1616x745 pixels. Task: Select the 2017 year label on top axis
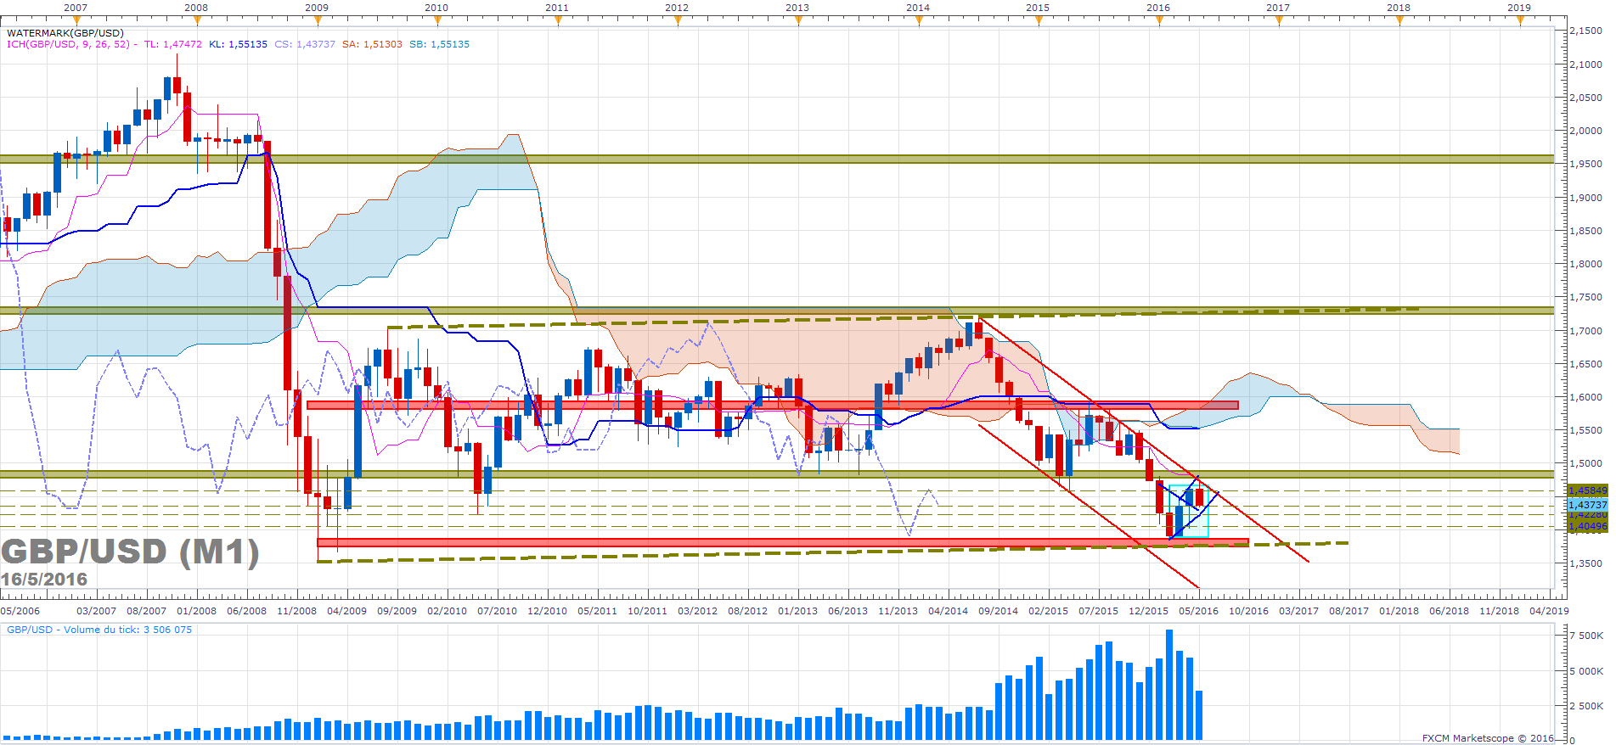(1278, 7)
